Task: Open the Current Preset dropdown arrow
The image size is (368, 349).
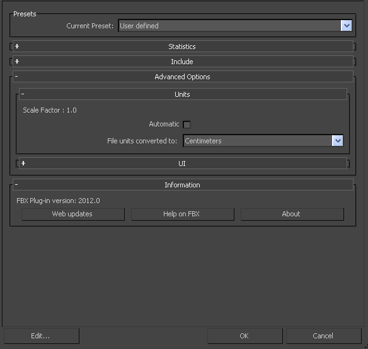Action: 347,26
